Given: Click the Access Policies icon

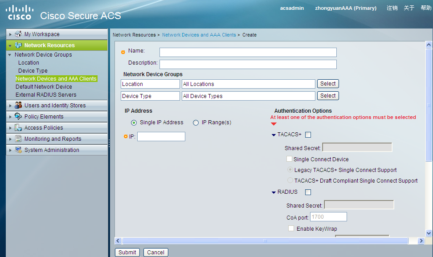Looking at the screenshot, I should click(18, 127).
